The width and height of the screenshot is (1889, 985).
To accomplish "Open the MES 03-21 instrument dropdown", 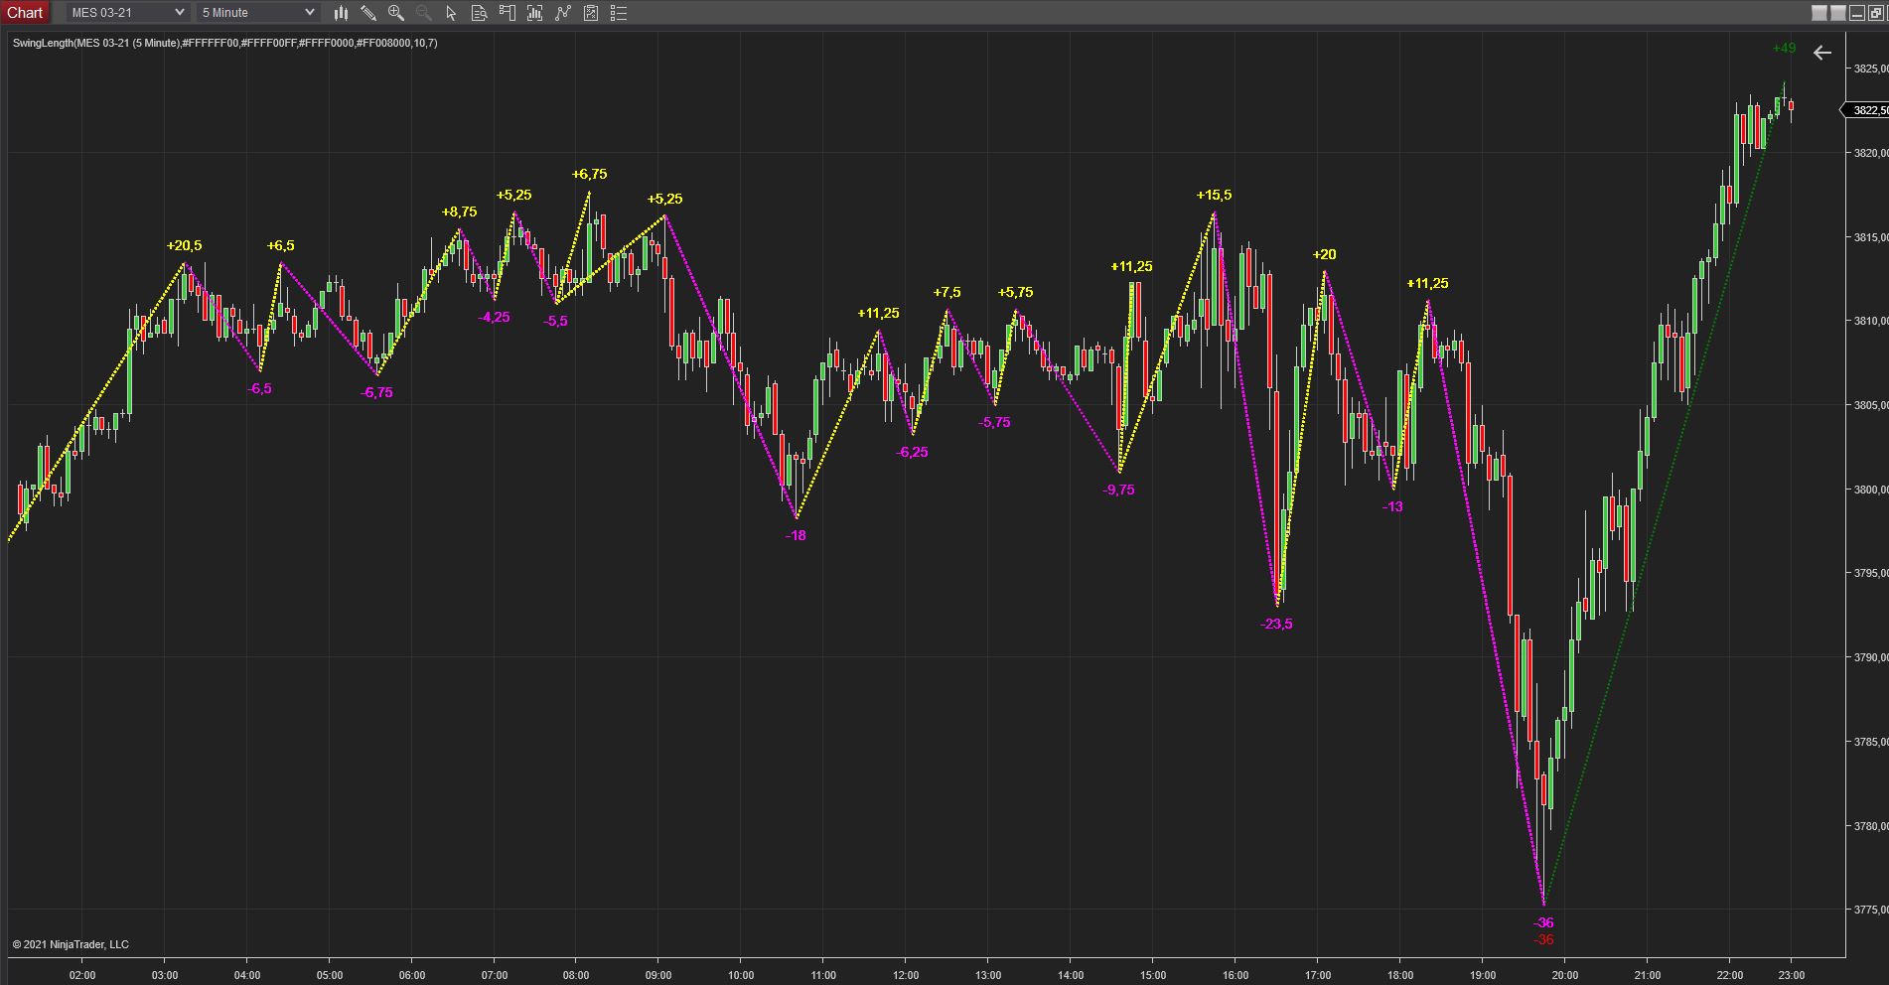I will tap(127, 13).
